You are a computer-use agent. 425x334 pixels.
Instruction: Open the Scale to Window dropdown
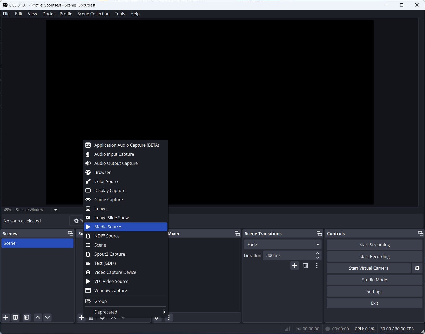(55, 210)
